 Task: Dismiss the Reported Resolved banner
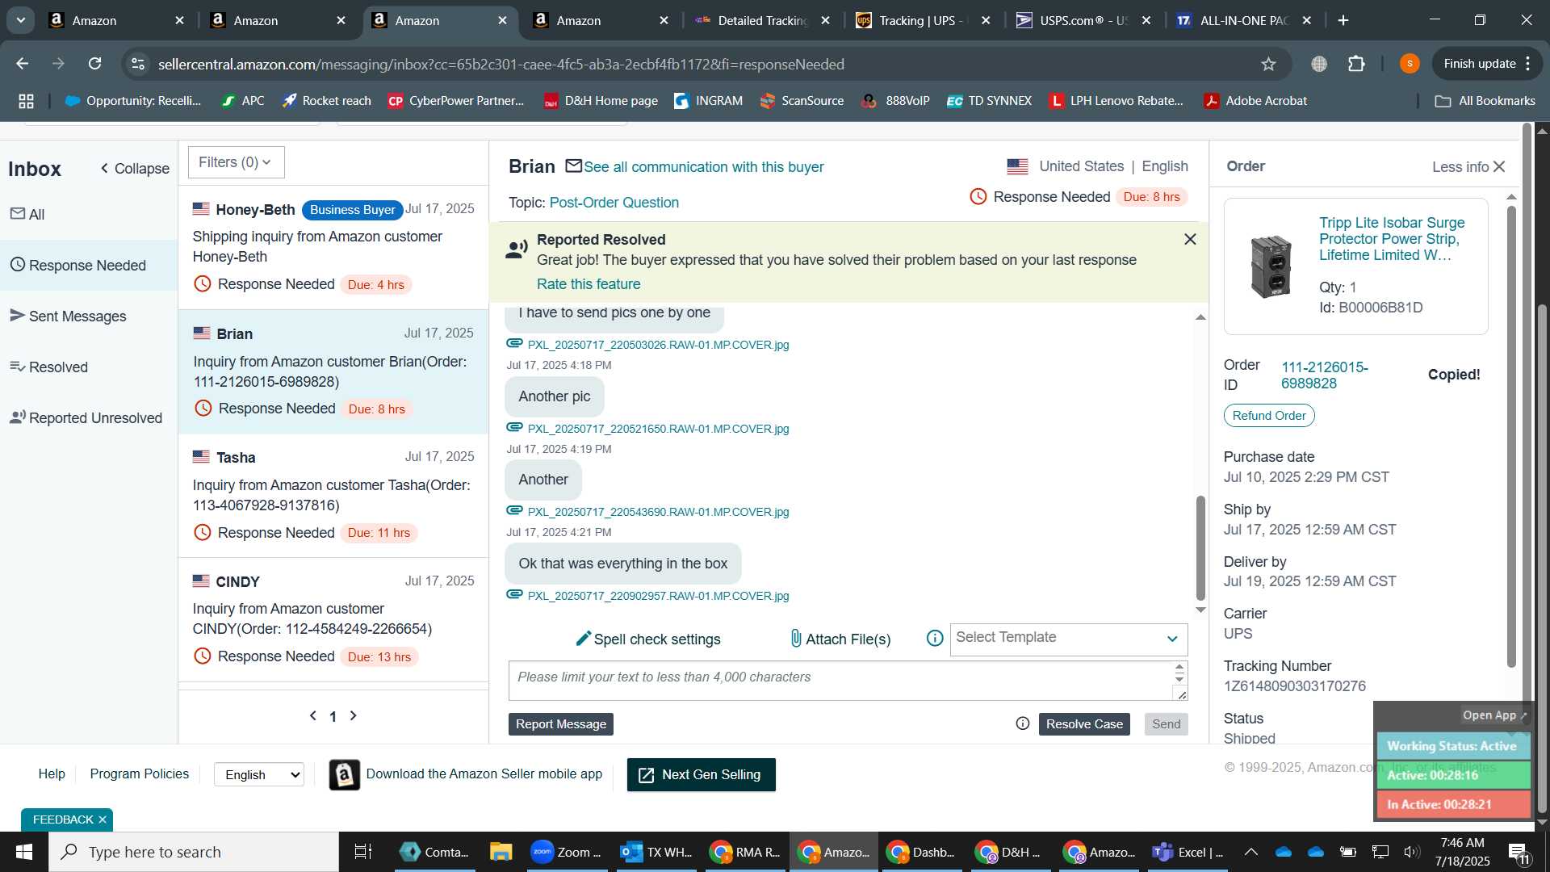click(1190, 239)
